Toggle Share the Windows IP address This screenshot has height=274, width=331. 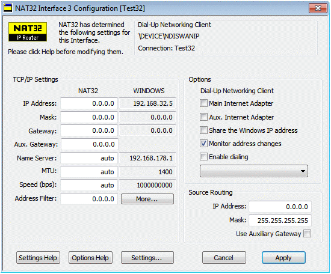[203, 130]
